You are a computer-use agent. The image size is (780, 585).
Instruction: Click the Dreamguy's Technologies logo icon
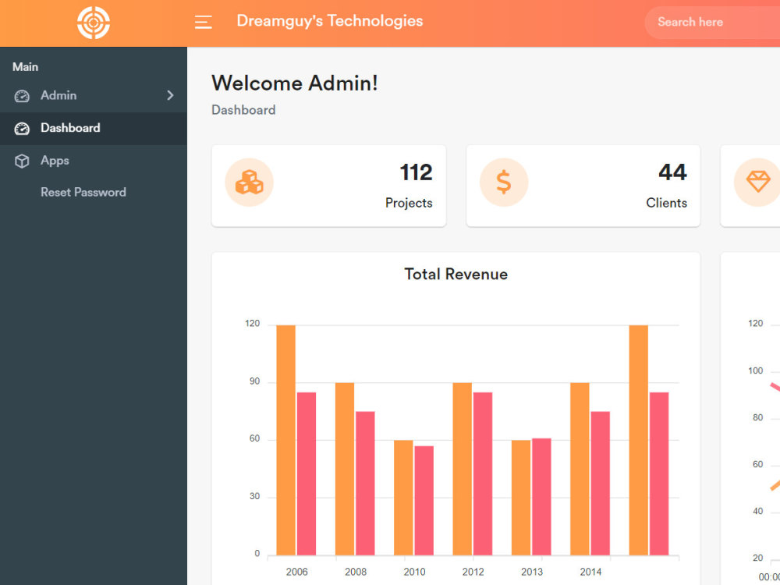[x=94, y=22]
